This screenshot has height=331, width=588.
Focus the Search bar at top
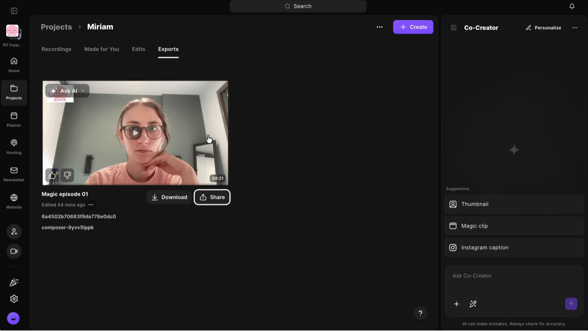point(298,6)
